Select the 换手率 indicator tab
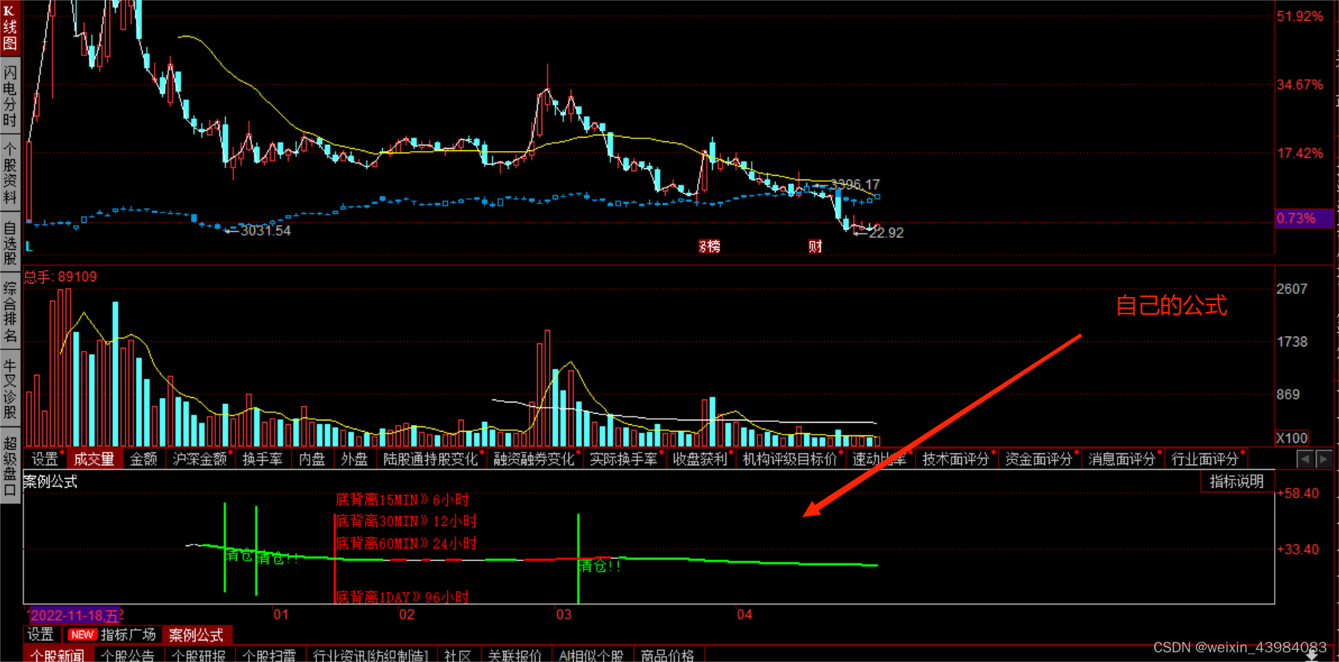This screenshot has height=662, width=1339. [x=263, y=459]
